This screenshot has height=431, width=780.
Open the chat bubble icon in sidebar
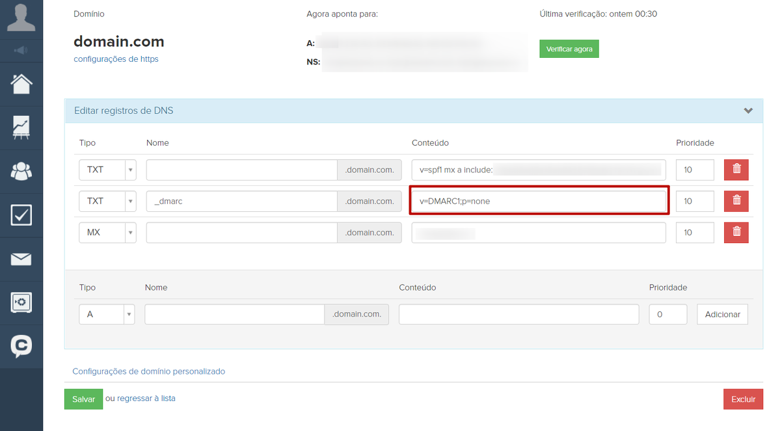[21, 346]
